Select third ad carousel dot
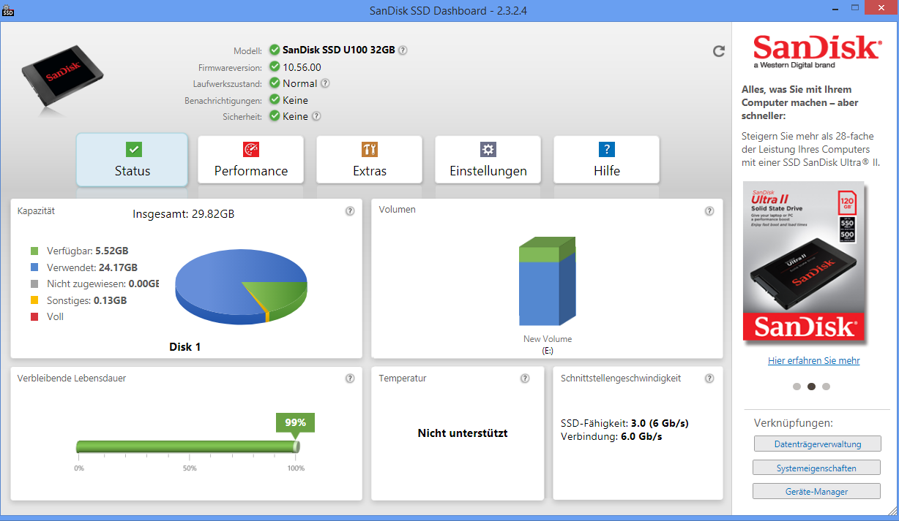 pos(827,387)
